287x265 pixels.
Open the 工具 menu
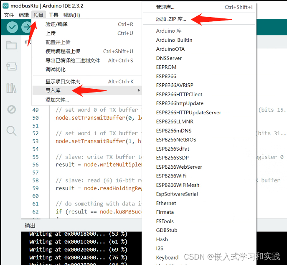pos(53,15)
